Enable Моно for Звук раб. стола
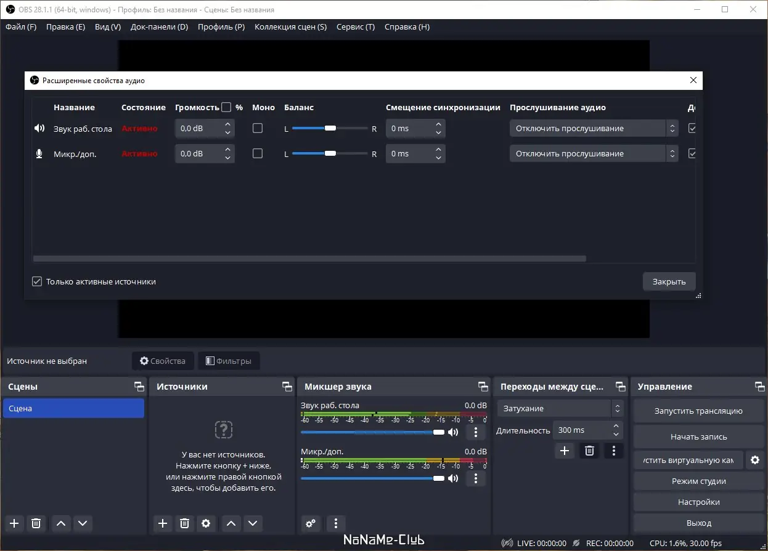Image resolution: width=768 pixels, height=551 pixels. coord(258,128)
